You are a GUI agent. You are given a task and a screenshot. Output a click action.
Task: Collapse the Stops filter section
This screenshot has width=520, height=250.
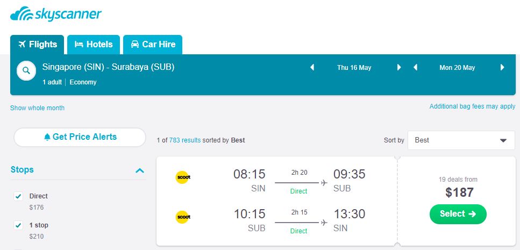point(140,170)
